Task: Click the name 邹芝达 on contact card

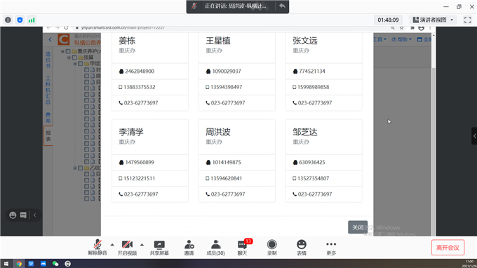Action: [x=305, y=132]
